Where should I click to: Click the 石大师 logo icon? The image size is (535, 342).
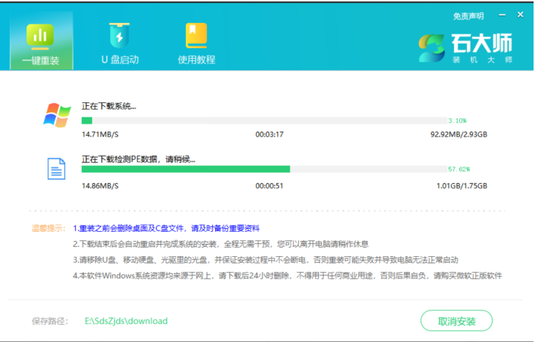(431, 49)
